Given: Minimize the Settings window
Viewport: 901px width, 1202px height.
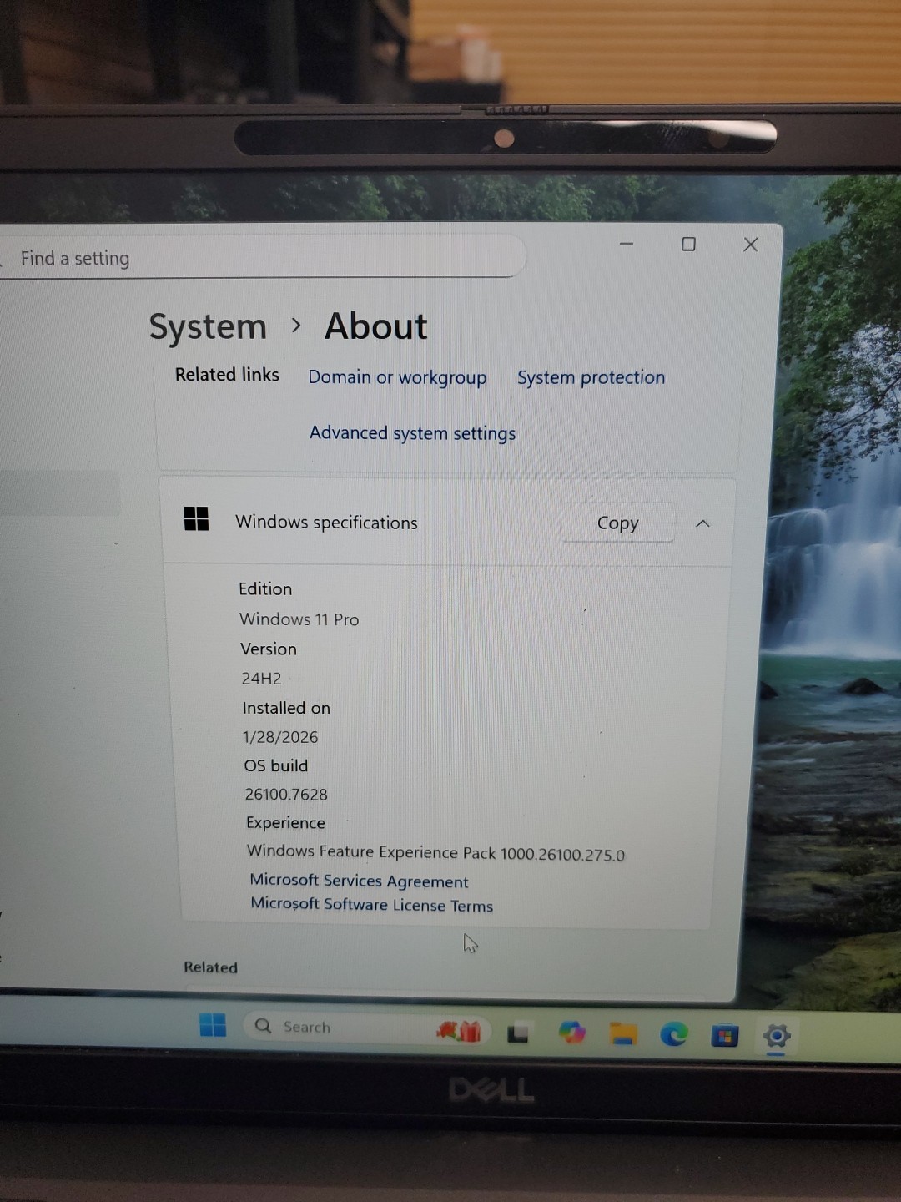Looking at the screenshot, I should [627, 244].
